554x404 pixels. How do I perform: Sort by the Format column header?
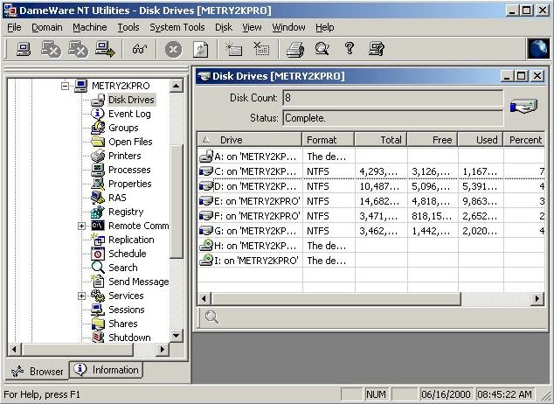click(x=329, y=140)
